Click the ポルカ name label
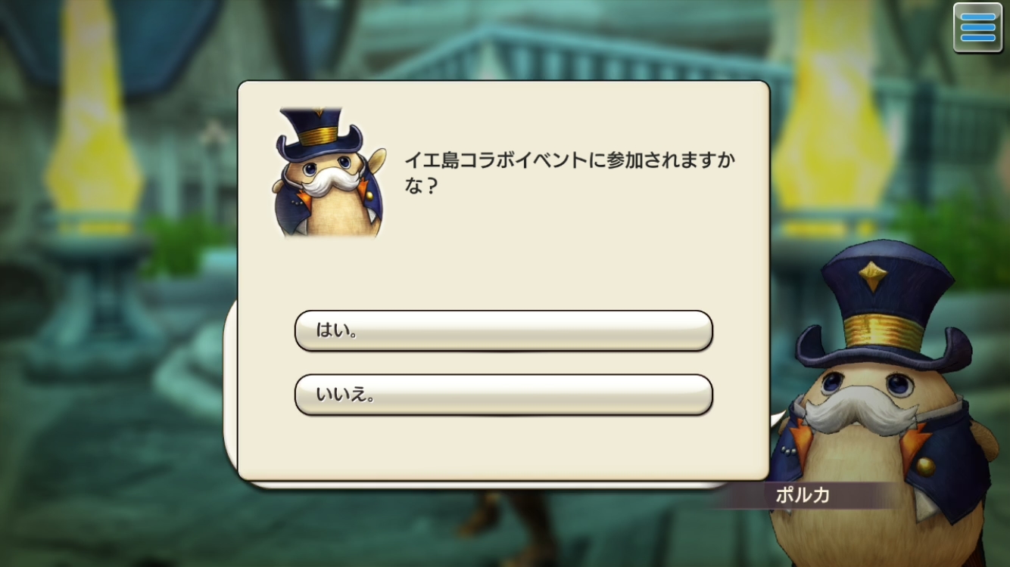 click(803, 496)
